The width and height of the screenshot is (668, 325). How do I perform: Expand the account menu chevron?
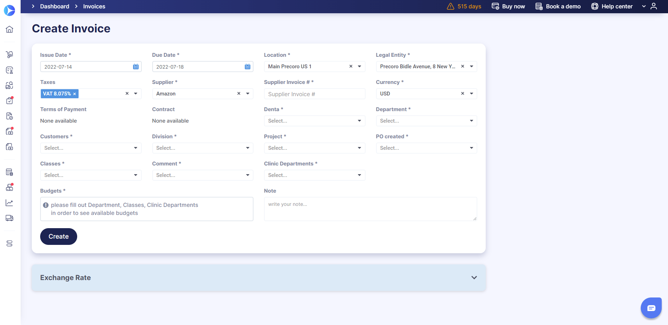click(644, 6)
